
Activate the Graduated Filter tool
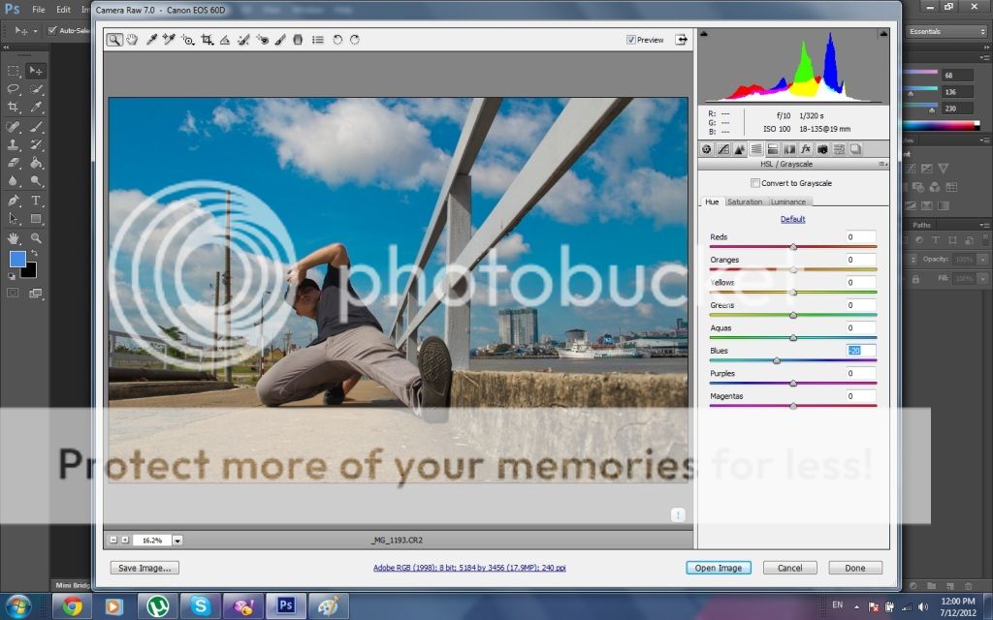click(298, 40)
